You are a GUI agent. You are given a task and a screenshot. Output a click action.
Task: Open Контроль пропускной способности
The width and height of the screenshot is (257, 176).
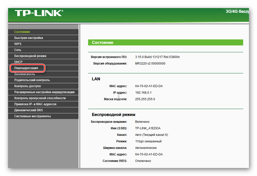[x=40, y=98]
